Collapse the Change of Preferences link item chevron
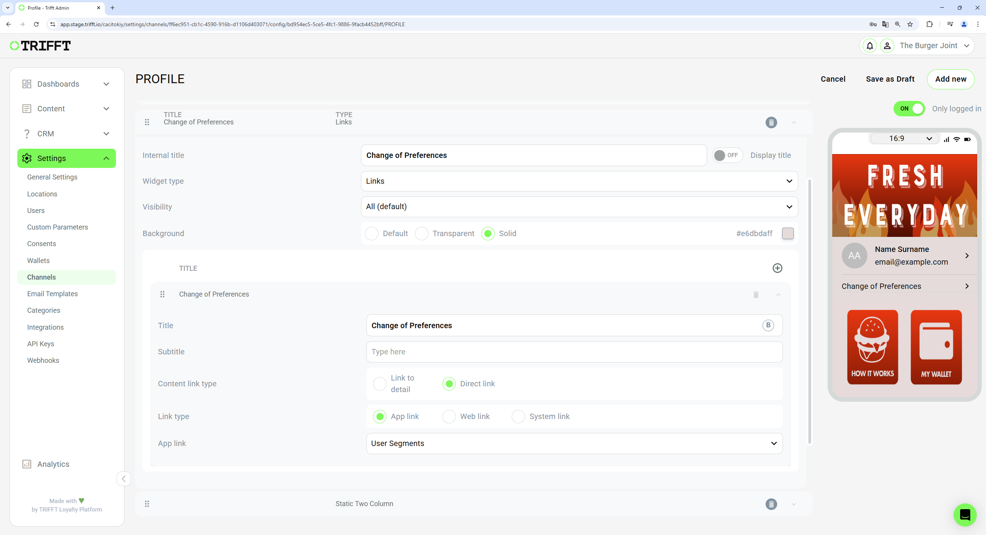 coord(778,295)
